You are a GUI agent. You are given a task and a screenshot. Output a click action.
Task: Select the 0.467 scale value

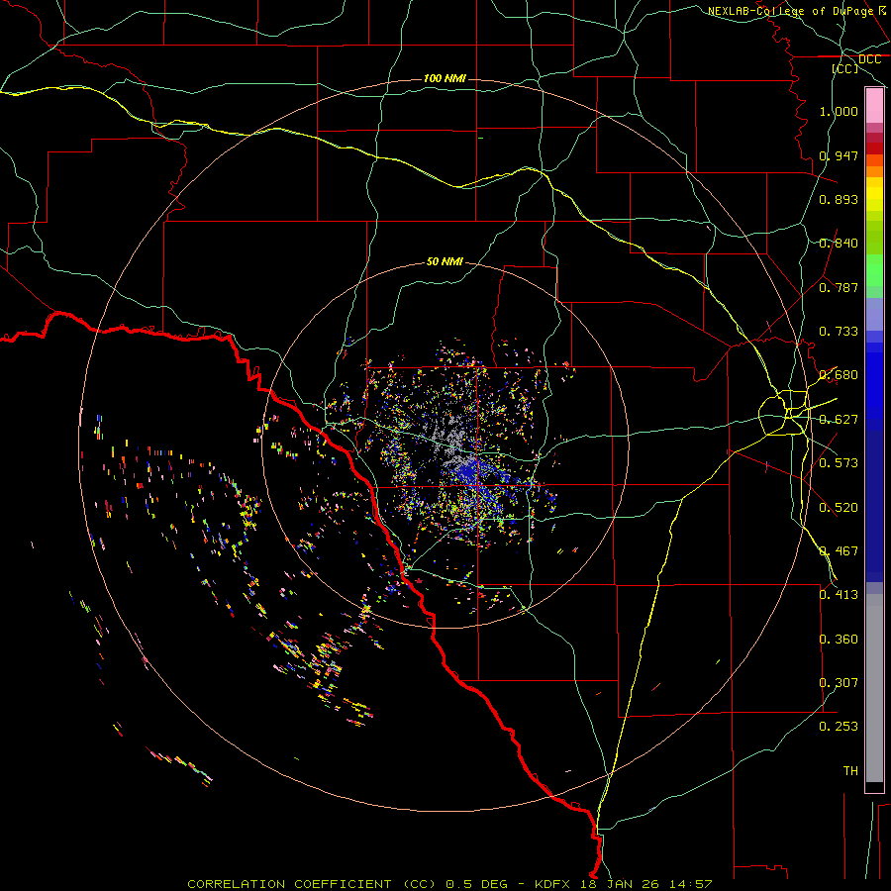pos(839,551)
